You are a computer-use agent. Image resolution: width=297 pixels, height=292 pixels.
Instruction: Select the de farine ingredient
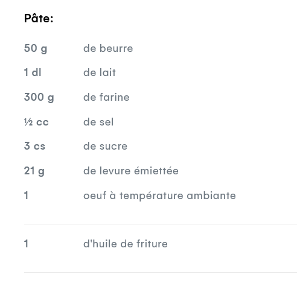coord(106,97)
